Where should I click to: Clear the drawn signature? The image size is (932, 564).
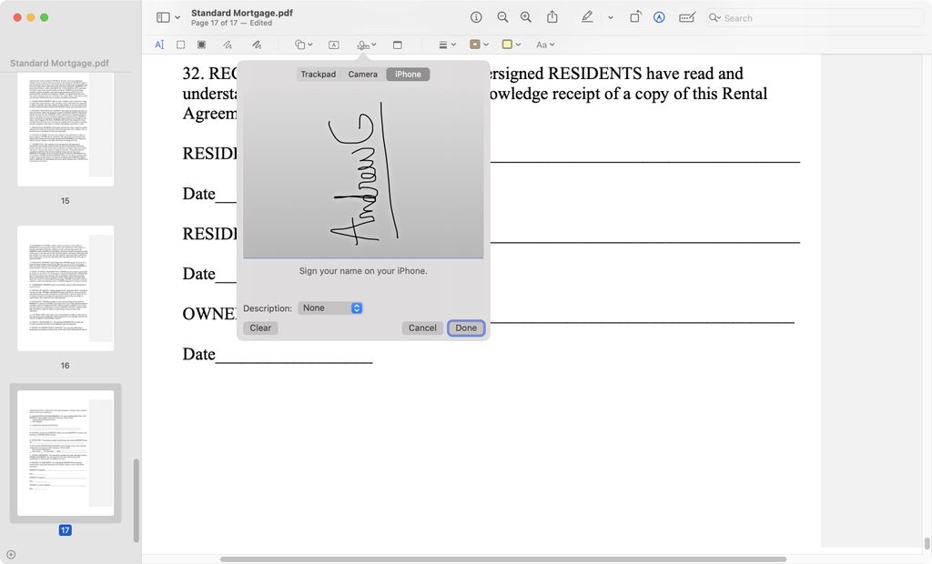coord(260,327)
